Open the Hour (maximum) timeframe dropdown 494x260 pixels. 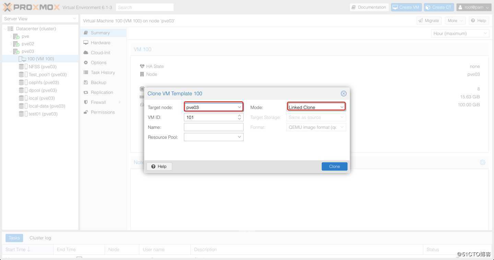point(460,34)
